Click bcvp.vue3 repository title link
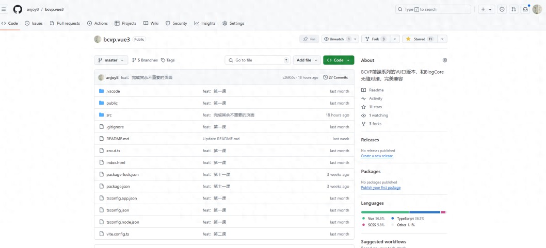 [117, 39]
